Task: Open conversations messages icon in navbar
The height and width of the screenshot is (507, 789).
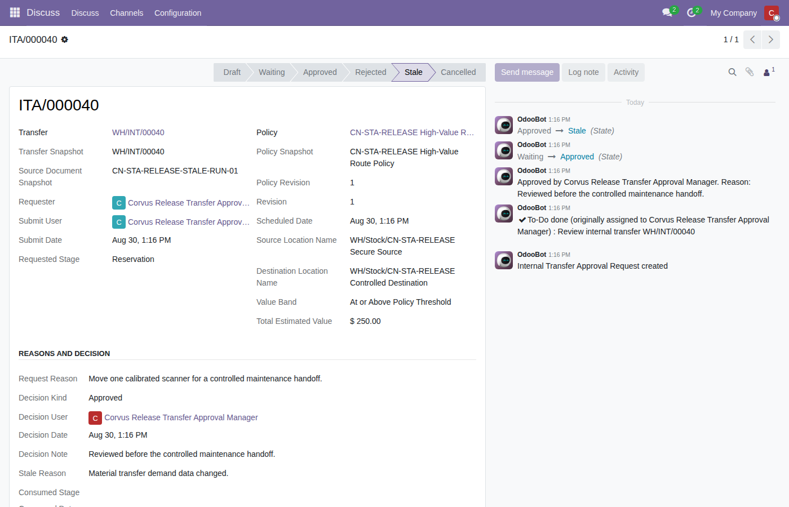Action: 668,12
